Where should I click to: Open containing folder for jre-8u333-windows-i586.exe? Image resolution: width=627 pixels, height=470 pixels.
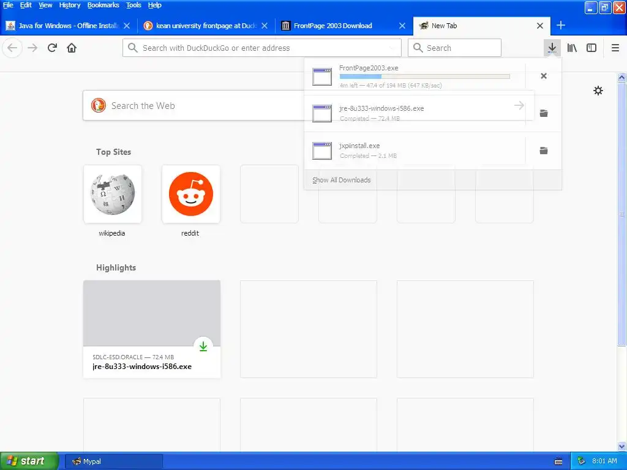click(x=544, y=113)
